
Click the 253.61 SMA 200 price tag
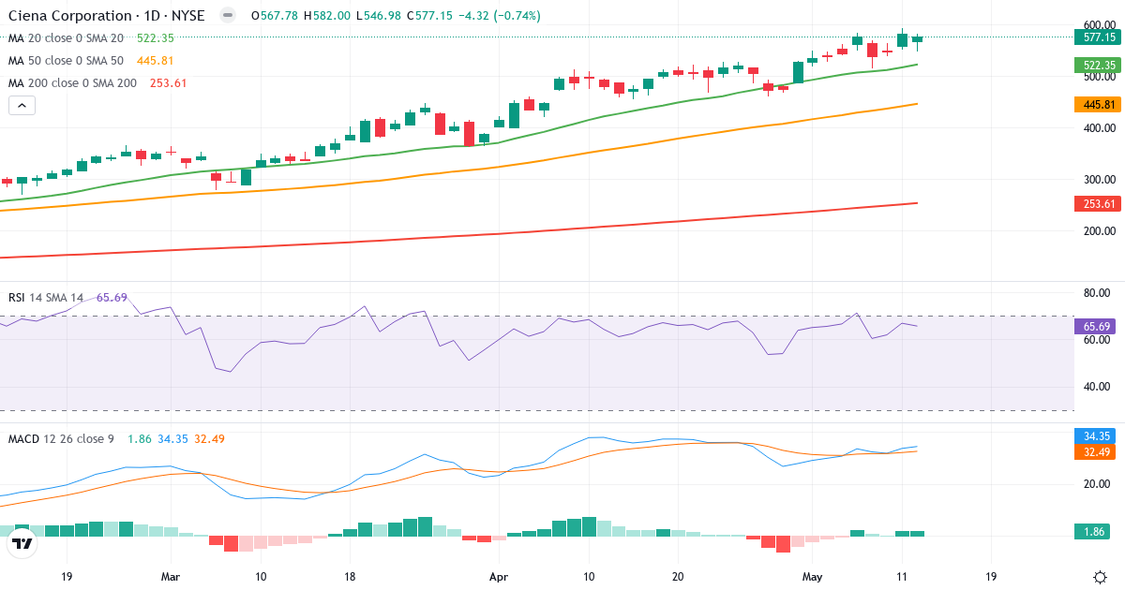point(1099,203)
